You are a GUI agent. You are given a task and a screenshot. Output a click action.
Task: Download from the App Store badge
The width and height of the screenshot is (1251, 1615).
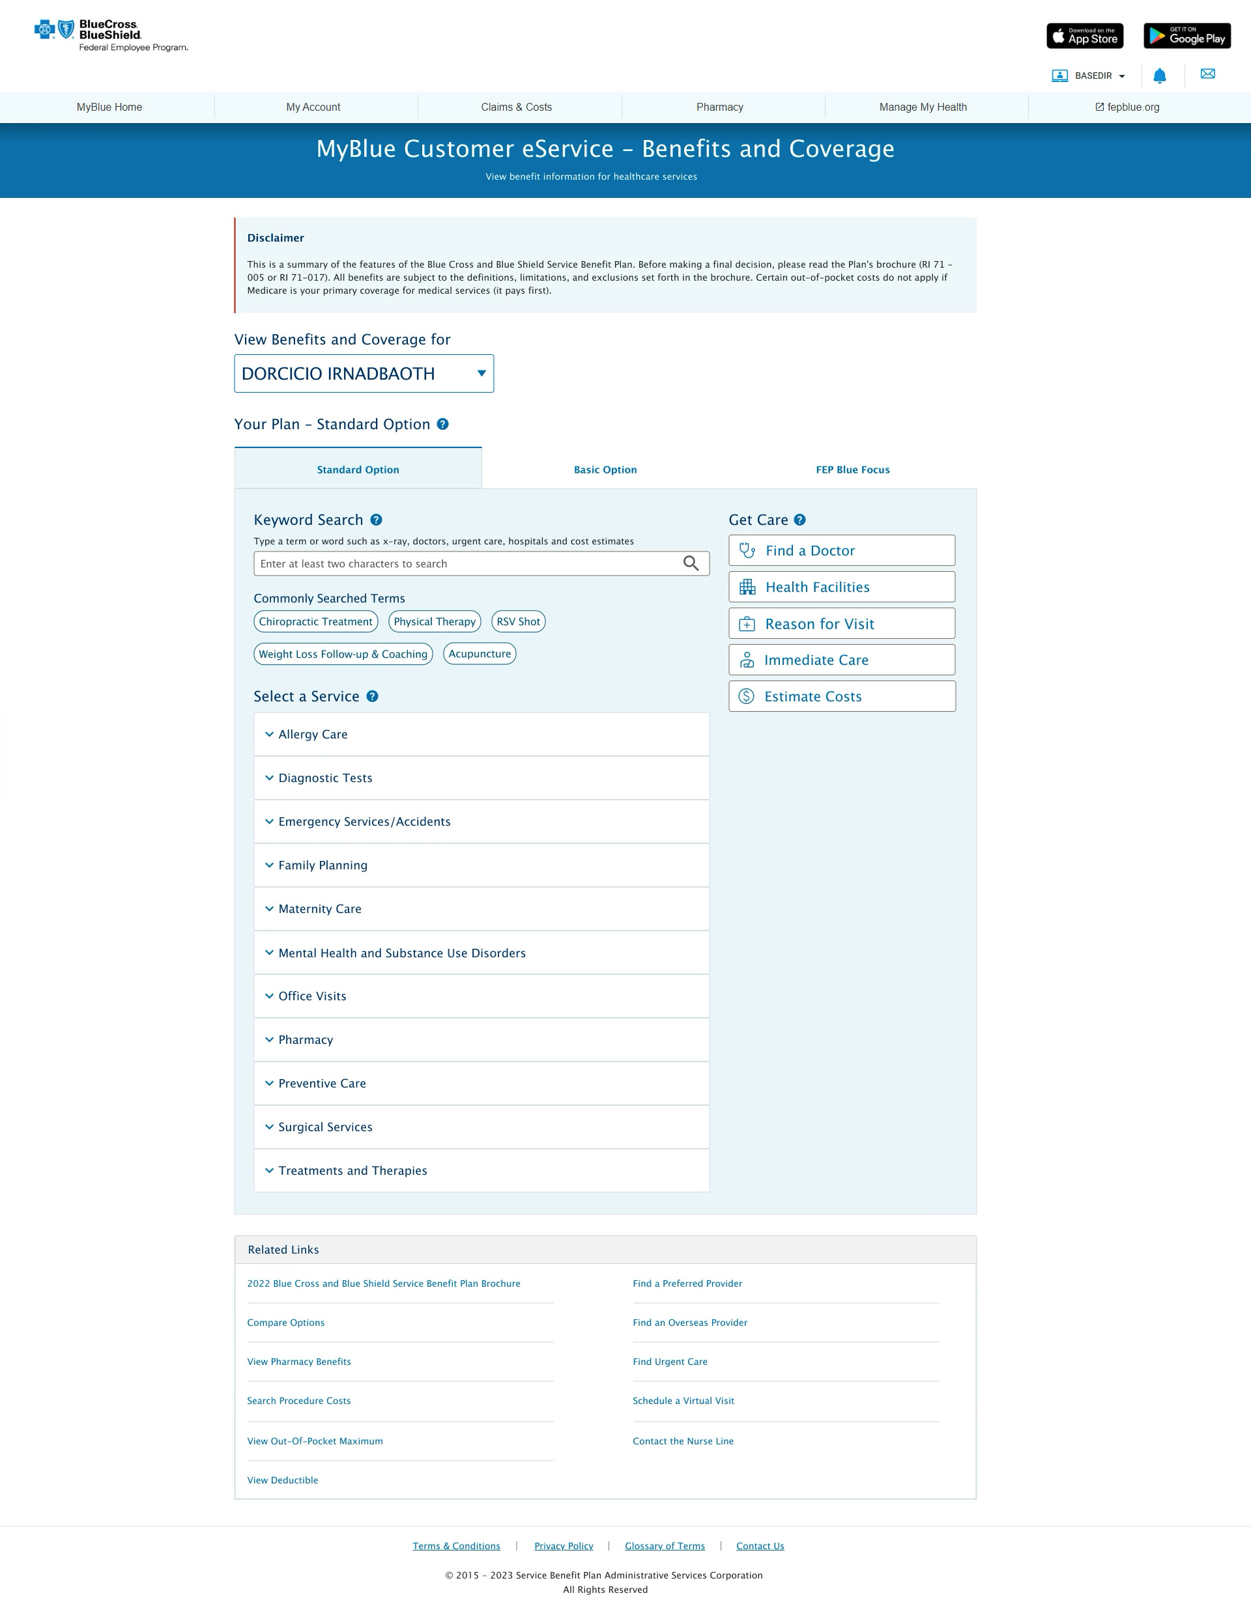pyautogui.click(x=1085, y=36)
